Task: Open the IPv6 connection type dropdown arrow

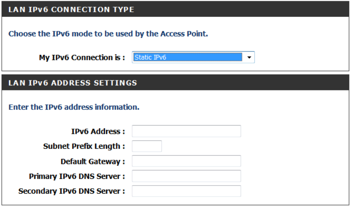Action: pos(249,57)
